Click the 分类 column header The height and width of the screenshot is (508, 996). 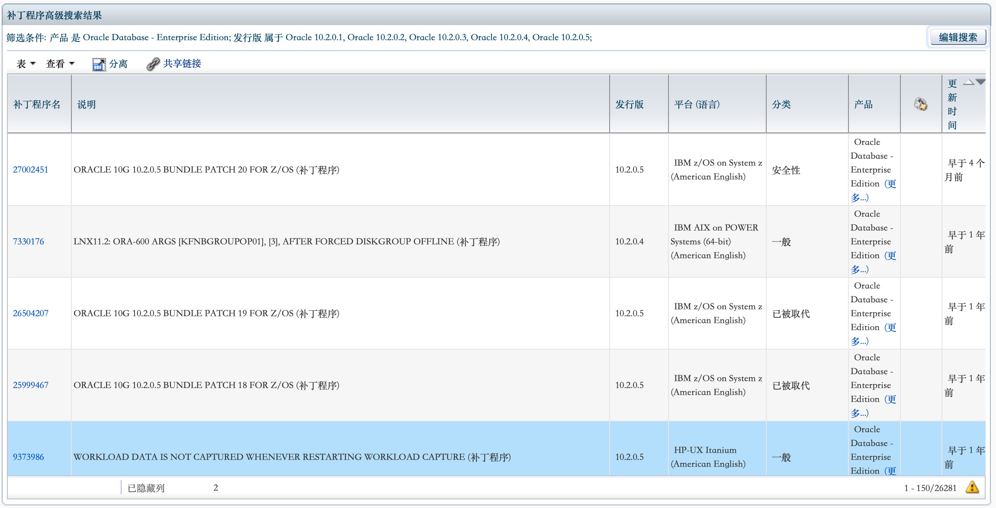[781, 104]
